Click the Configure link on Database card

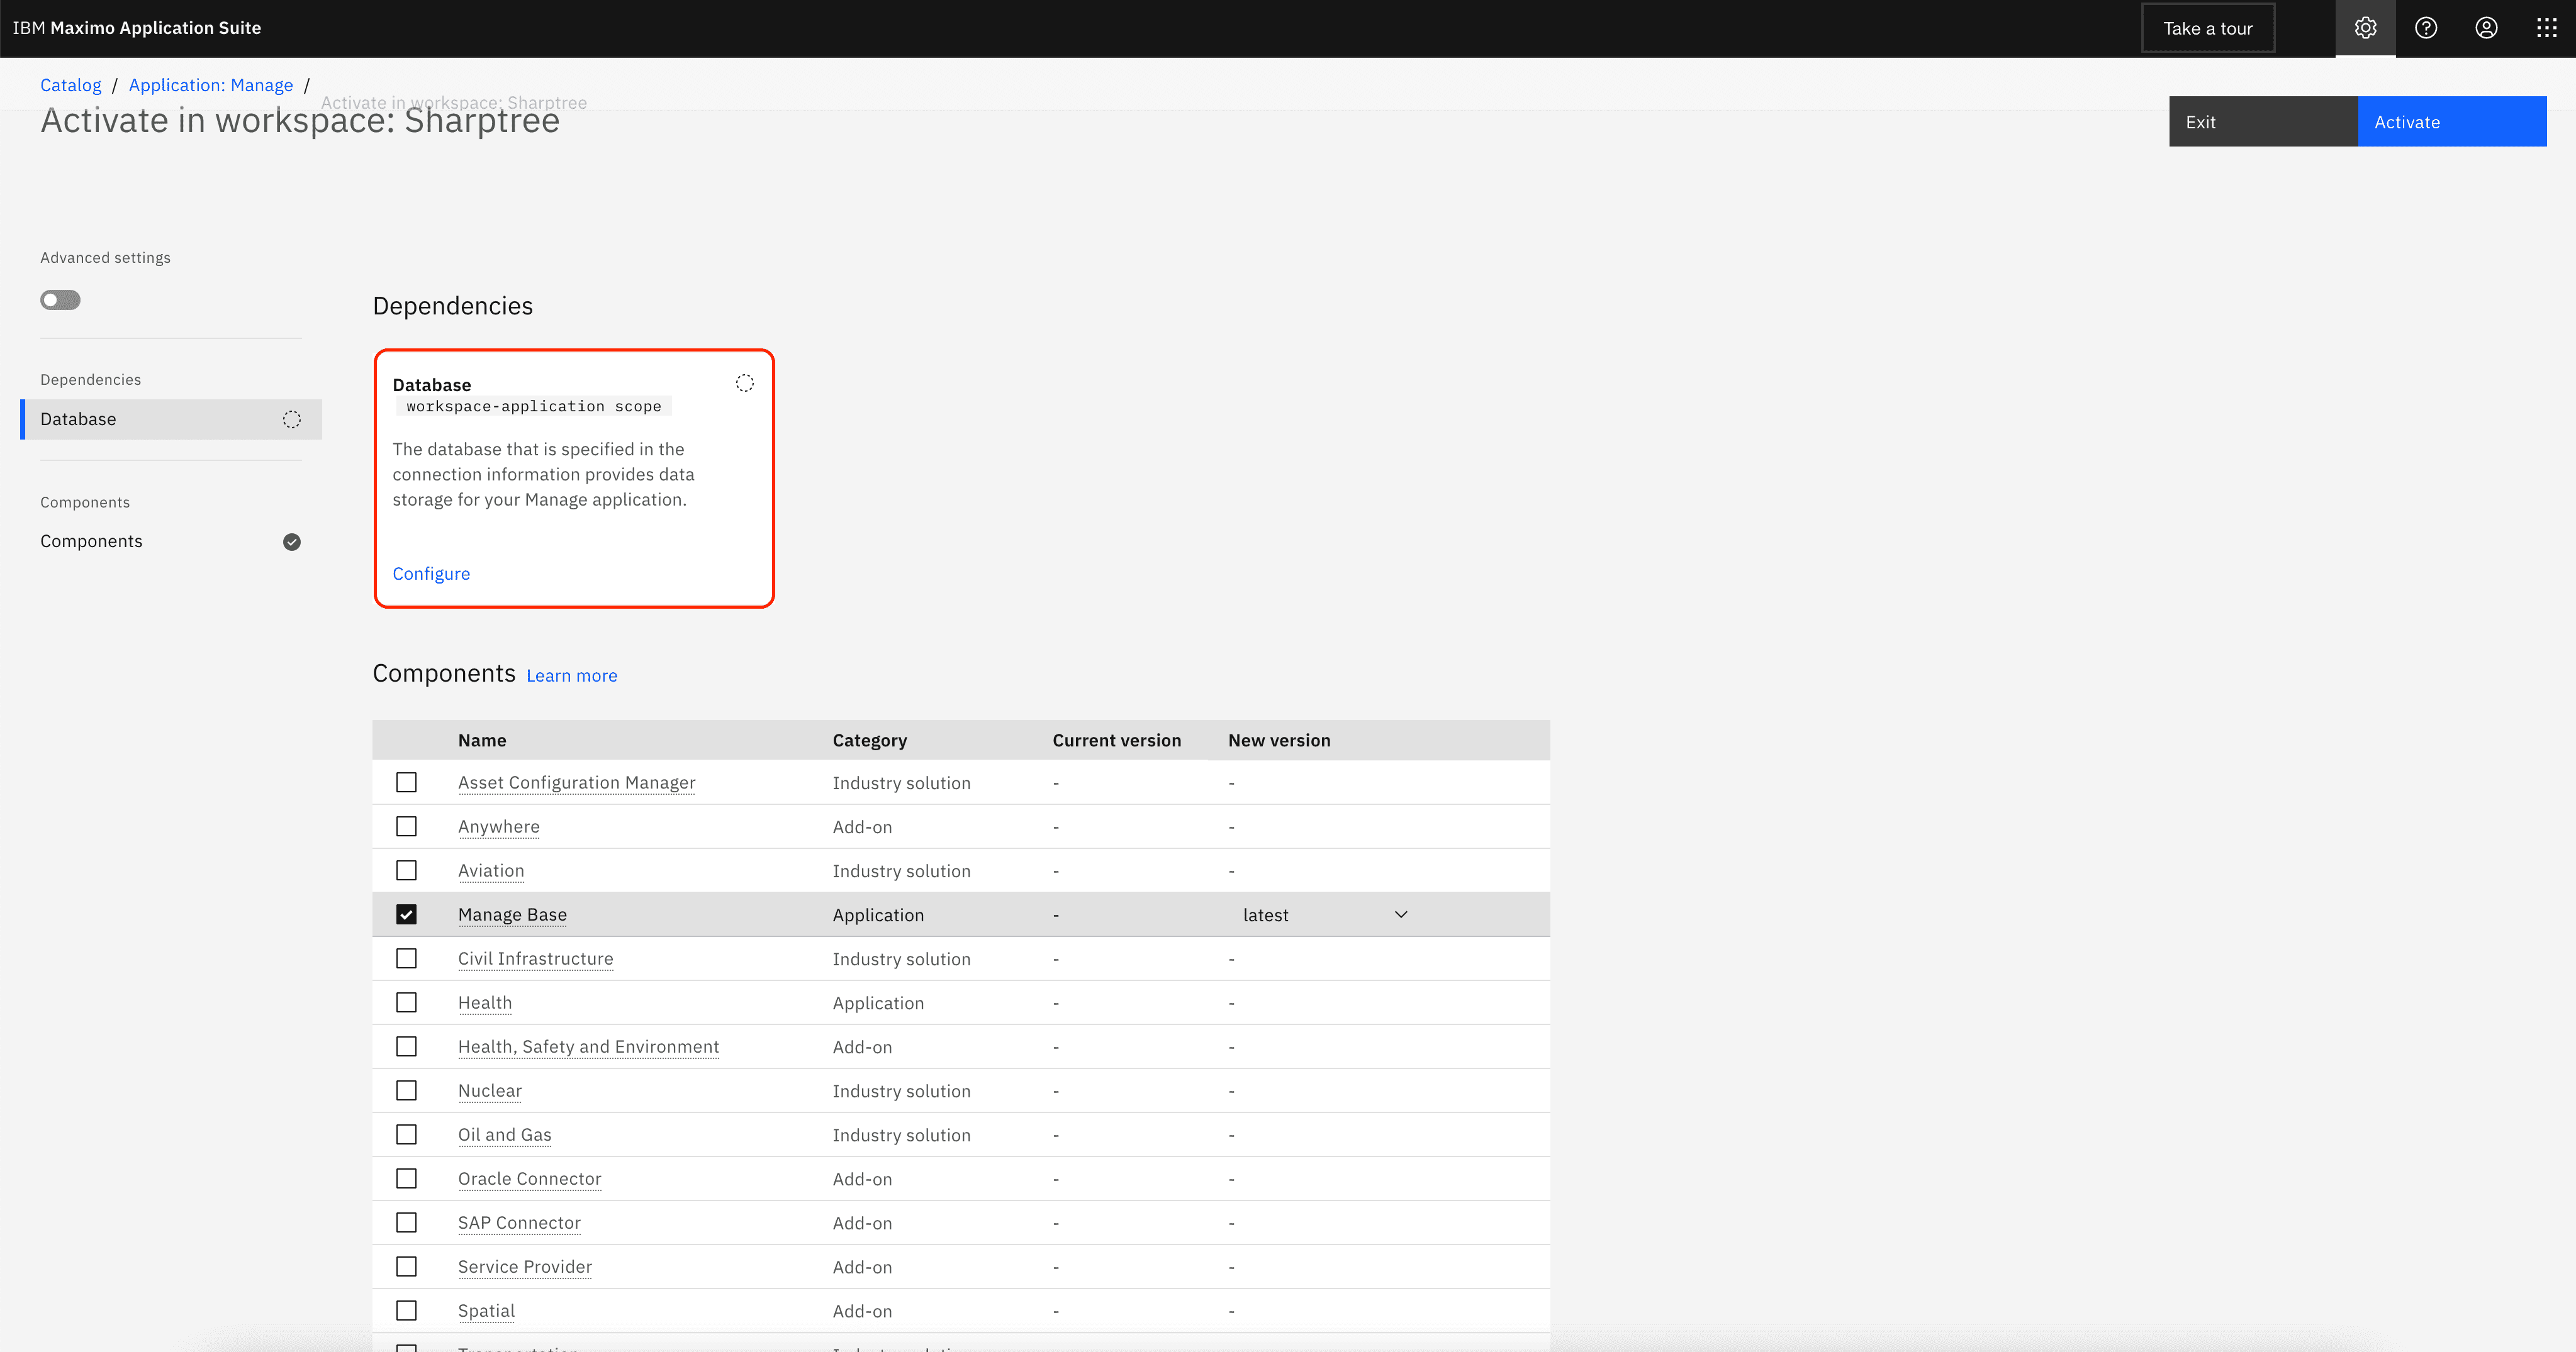point(431,573)
